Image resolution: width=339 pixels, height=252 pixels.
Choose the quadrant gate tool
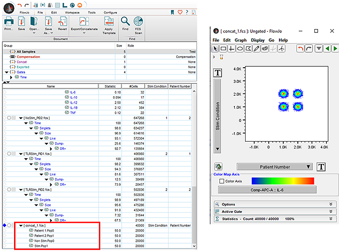232,49
